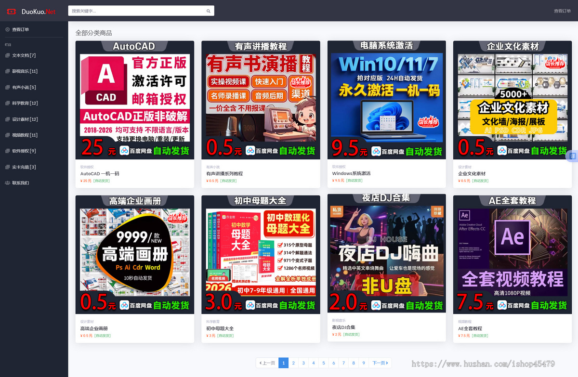Go to page 8 in pagination
Screen dimensions: 578x377
[354, 363]
